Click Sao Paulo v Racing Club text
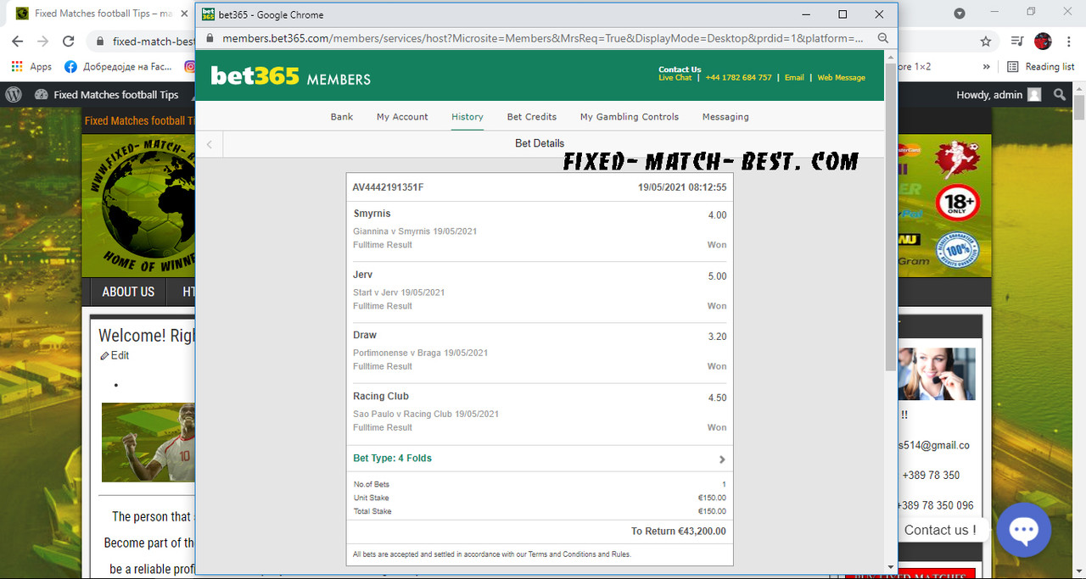1086x579 pixels. click(x=426, y=415)
